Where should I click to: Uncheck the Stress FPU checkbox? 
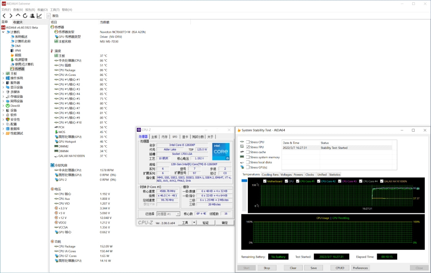(248, 147)
